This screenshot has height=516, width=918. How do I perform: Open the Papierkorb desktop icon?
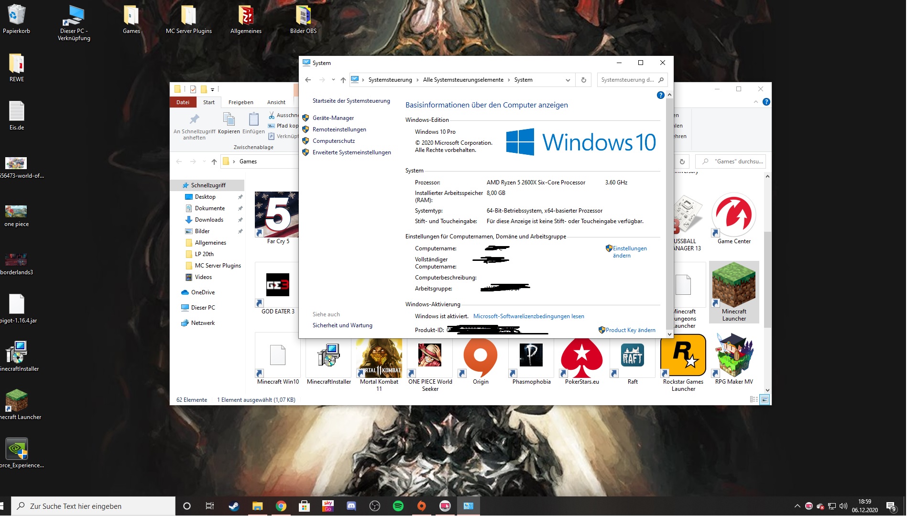point(16,19)
